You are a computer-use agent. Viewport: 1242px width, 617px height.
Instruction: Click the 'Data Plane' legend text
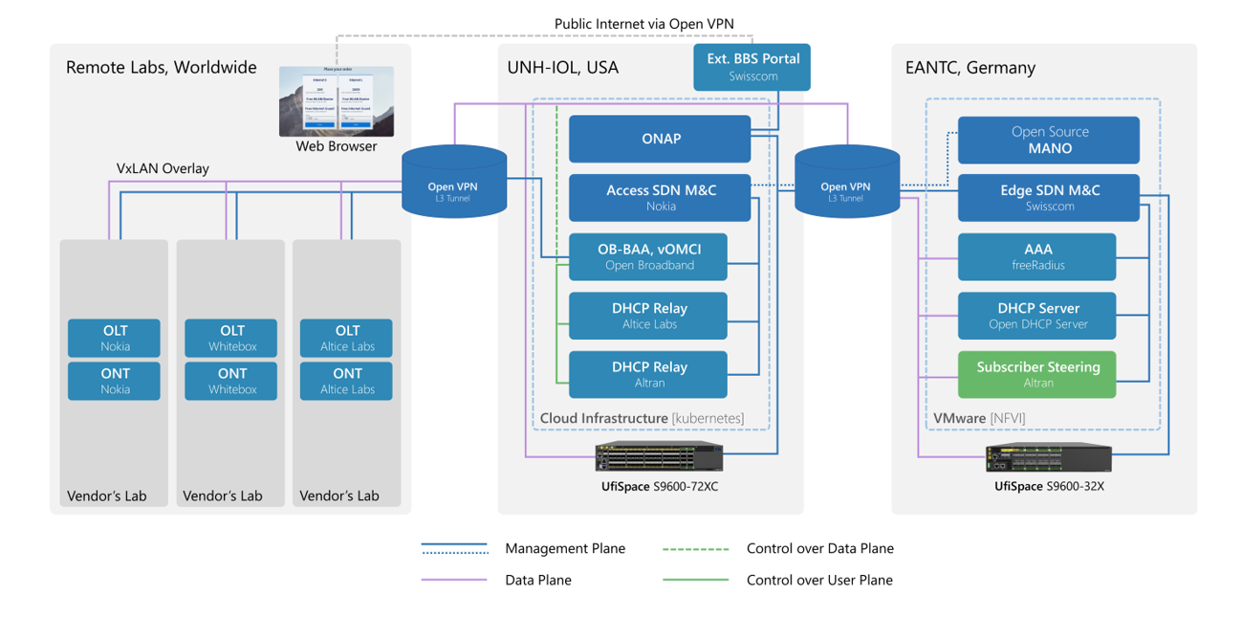538,580
